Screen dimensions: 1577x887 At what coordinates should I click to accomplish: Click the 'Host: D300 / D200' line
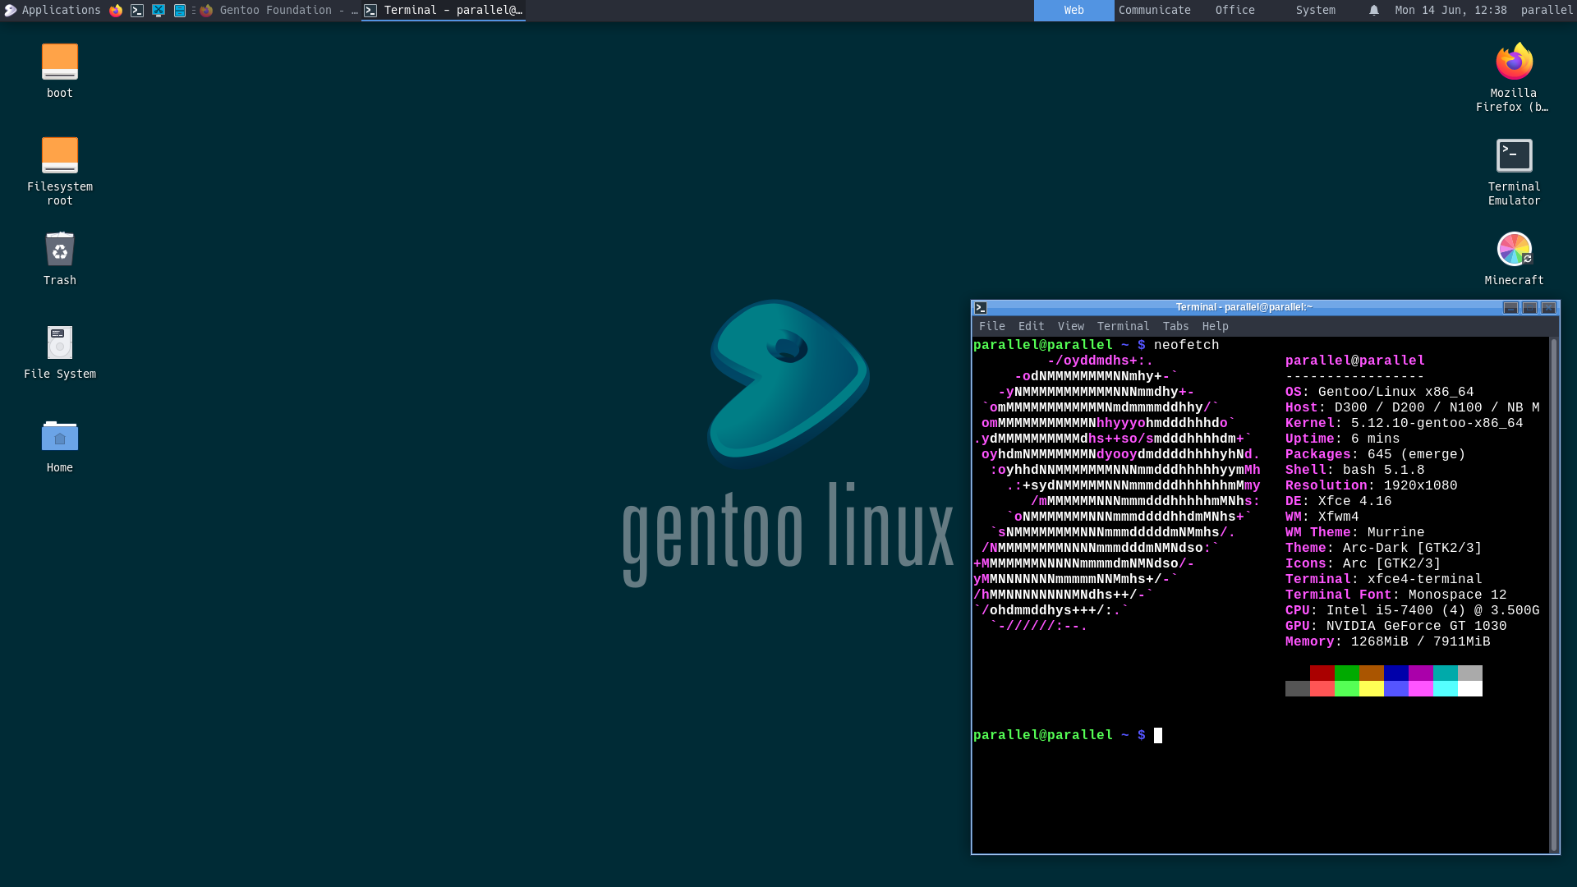pos(1412,408)
